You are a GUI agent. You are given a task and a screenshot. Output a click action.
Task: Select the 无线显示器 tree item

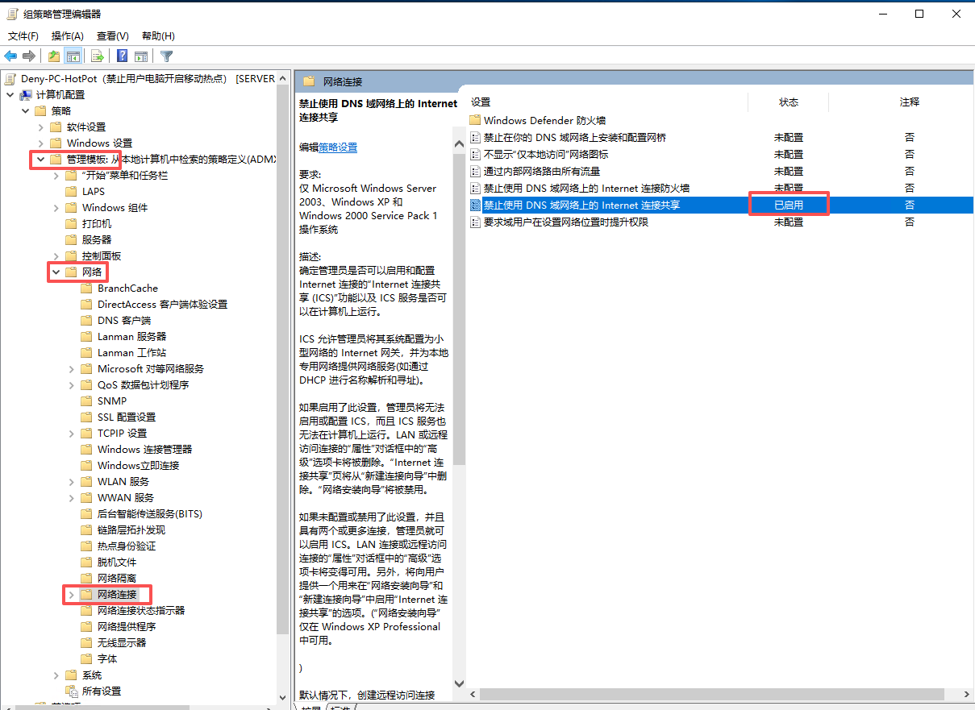tap(122, 642)
